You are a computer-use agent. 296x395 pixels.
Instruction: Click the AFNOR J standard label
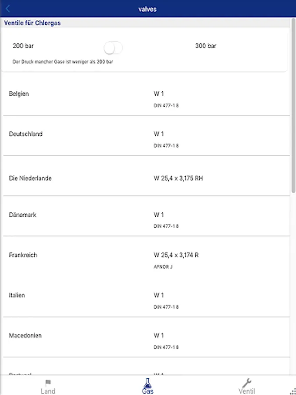163,266
